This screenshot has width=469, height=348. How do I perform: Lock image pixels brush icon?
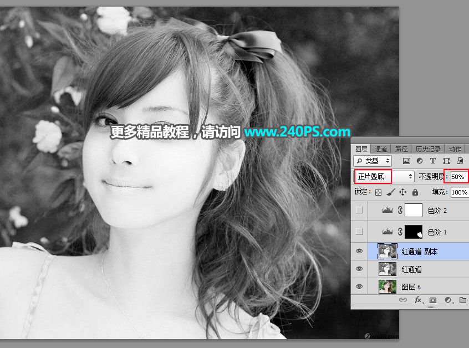[x=391, y=192]
